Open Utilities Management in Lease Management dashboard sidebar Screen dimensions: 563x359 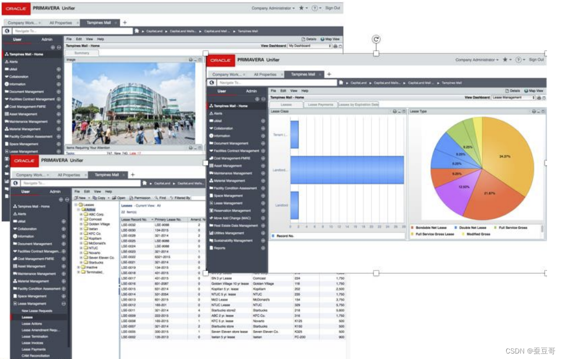click(229, 233)
